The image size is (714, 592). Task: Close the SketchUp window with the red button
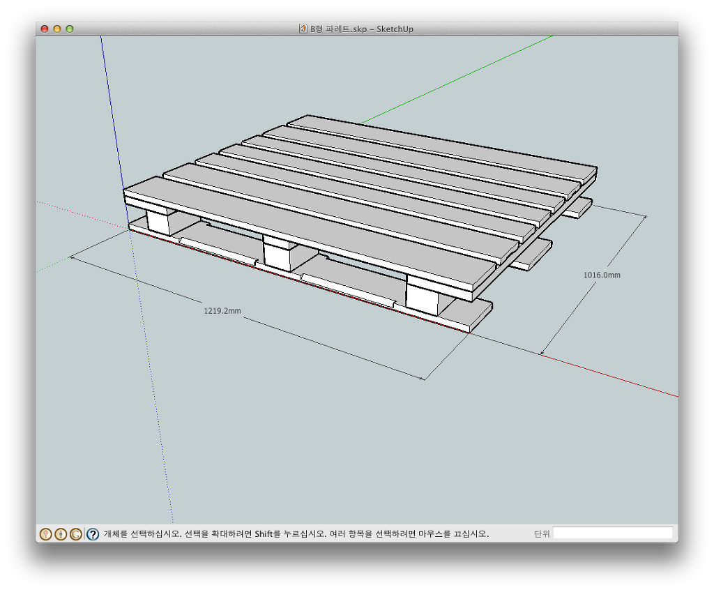(x=45, y=29)
